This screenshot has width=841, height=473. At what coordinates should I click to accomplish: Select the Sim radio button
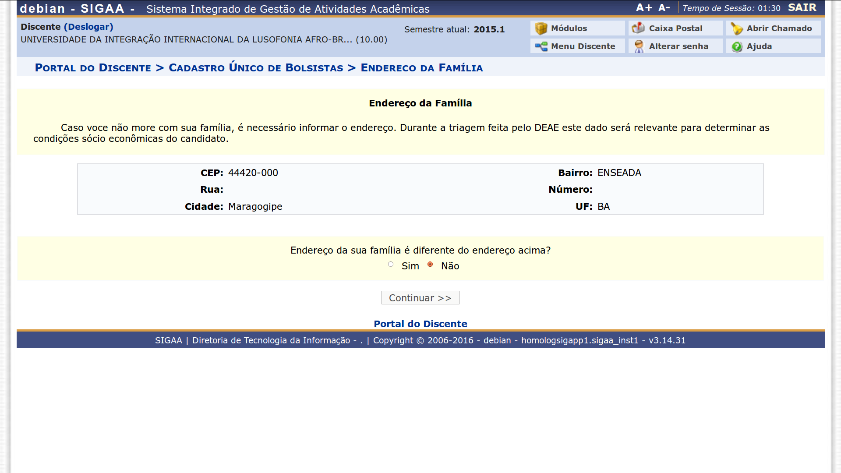[391, 264]
